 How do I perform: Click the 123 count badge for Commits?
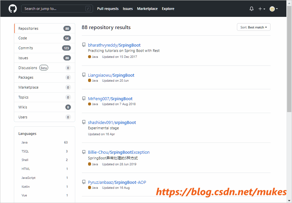click(x=66, y=48)
